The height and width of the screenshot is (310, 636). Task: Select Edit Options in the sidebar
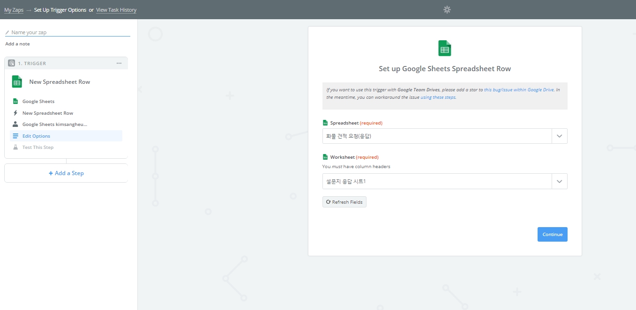[x=36, y=136]
